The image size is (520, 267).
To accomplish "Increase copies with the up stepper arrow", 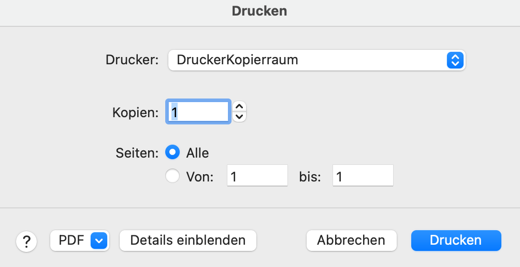I will point(239,106).
